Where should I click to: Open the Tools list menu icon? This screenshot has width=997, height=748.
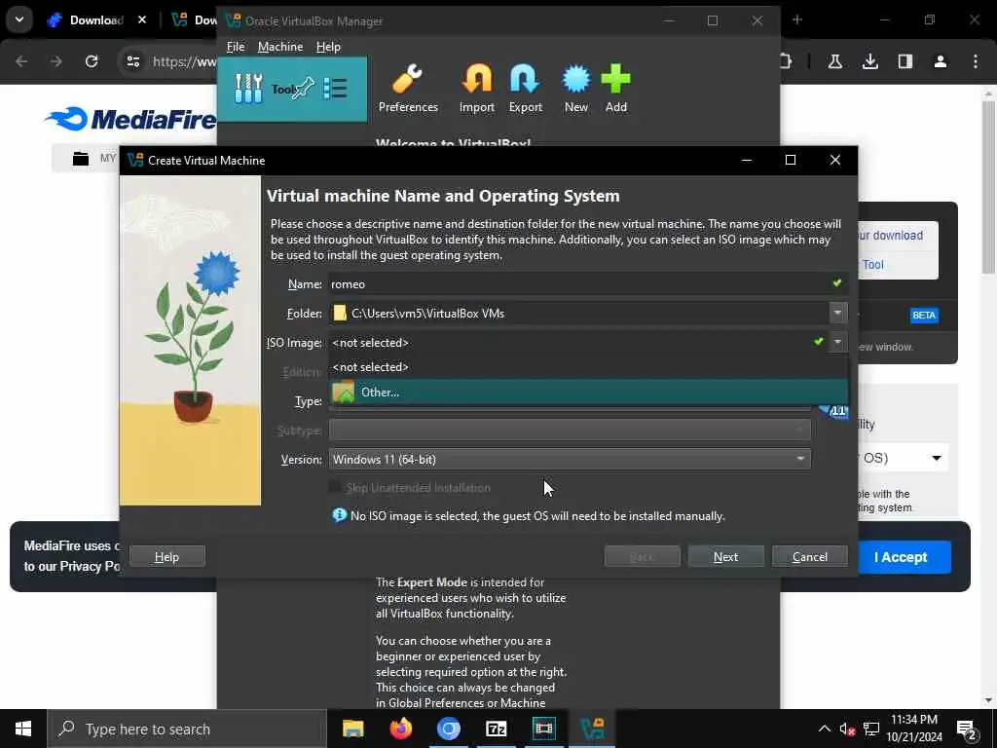tap(335, 89)
